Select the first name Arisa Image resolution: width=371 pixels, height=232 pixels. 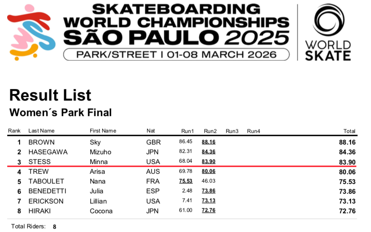[x=98, y=172]
